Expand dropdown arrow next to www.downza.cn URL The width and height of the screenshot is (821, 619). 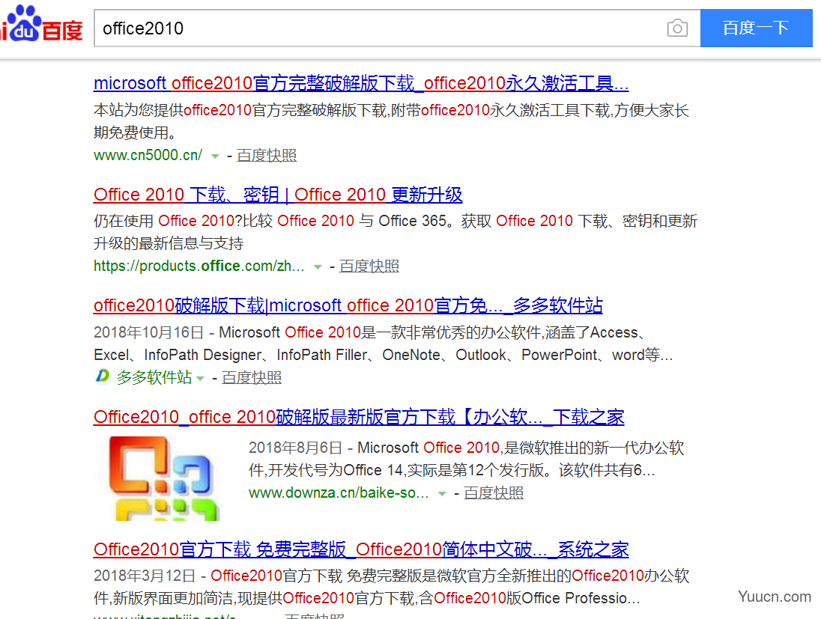[x=442, y=493]
